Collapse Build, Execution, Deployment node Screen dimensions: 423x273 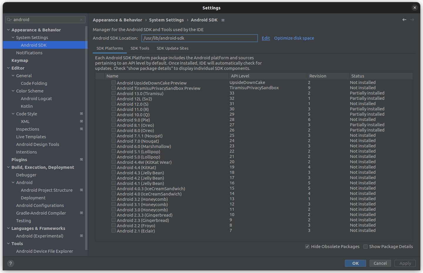pyautogui.click(x=9, y=167)
